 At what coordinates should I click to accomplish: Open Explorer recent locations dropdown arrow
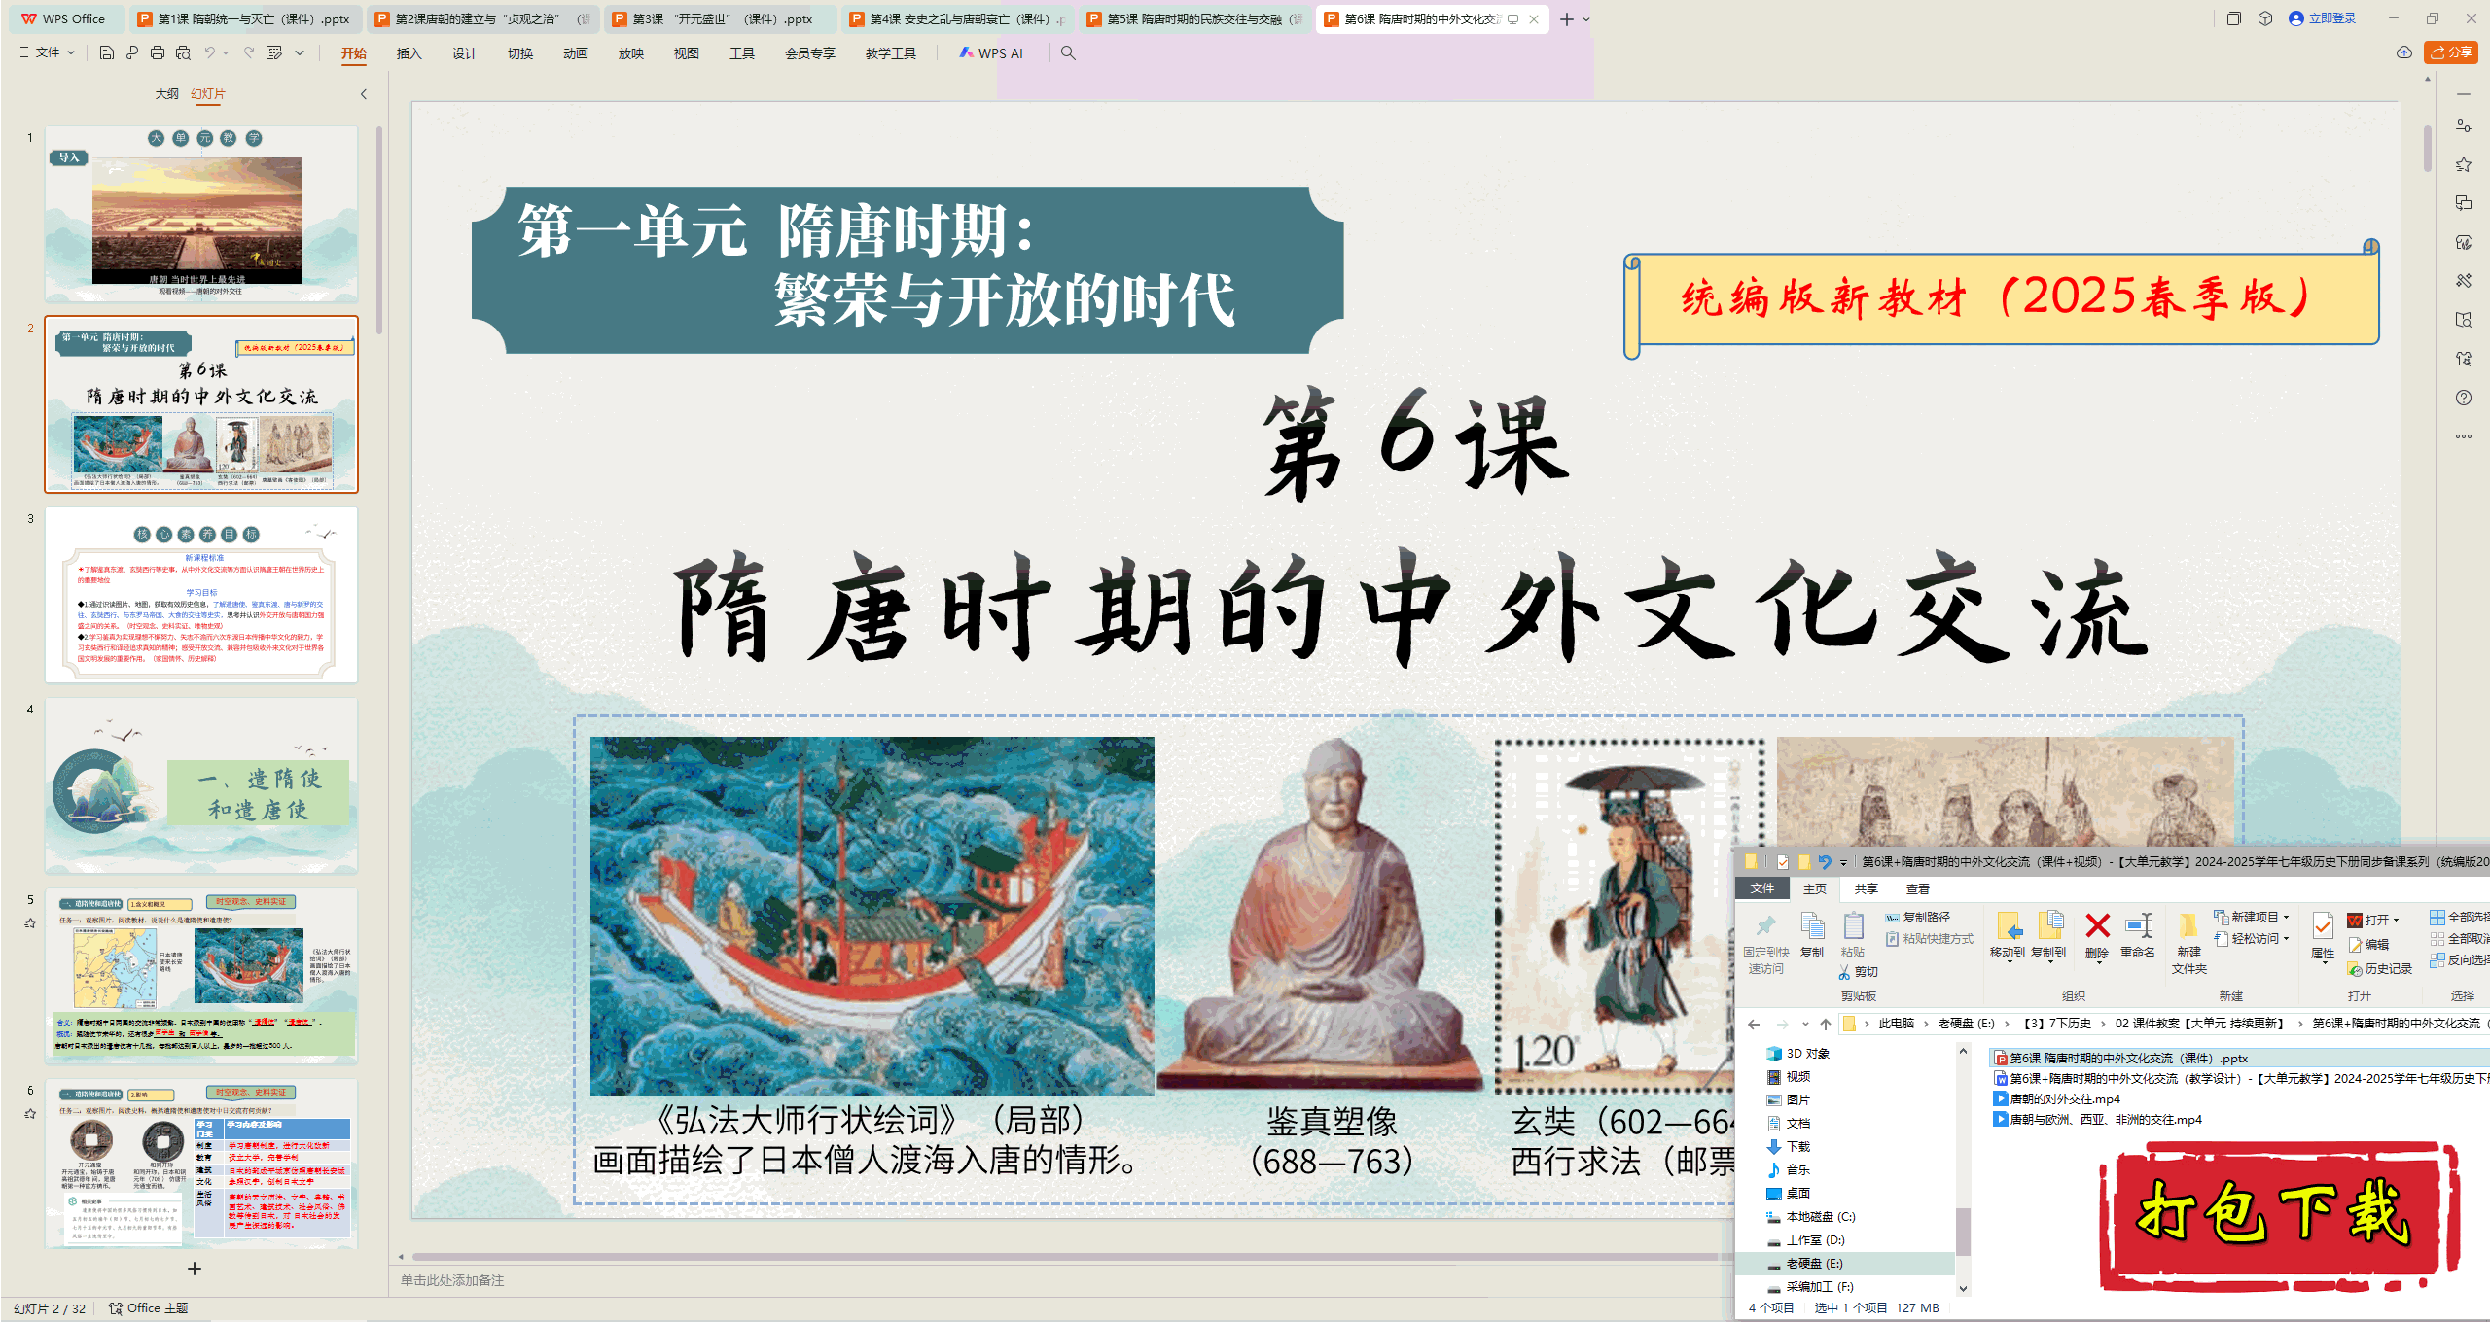coord(1805,1024)
